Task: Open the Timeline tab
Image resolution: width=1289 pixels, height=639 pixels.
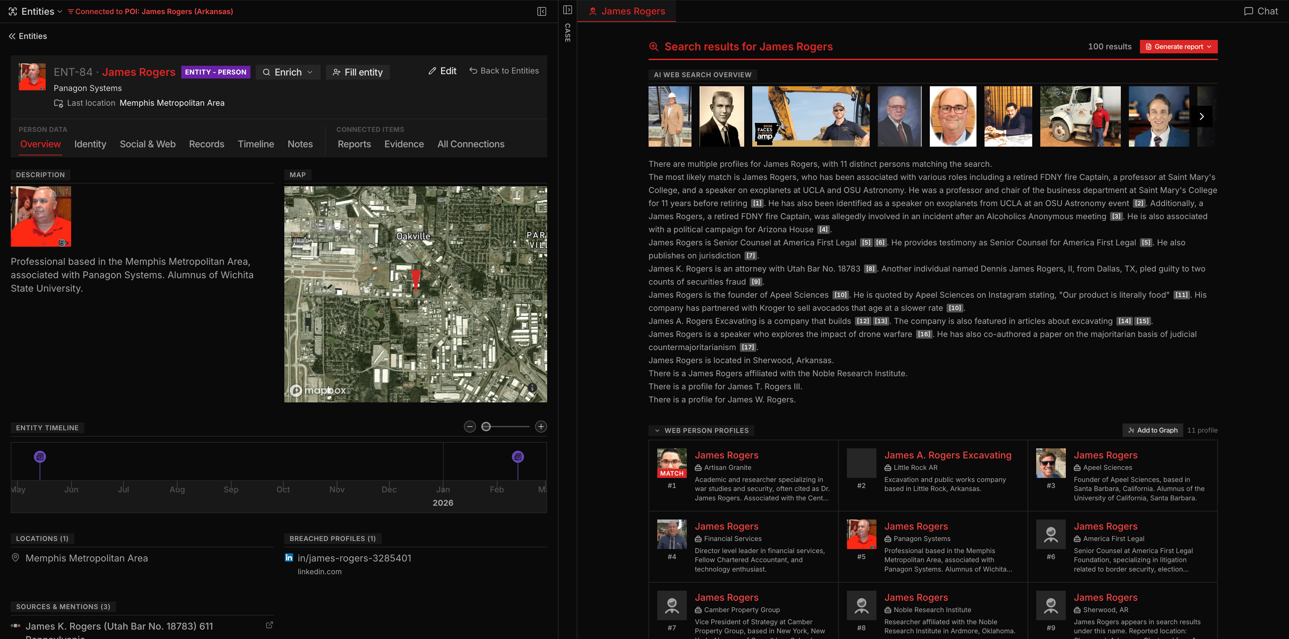Action: 256,144
